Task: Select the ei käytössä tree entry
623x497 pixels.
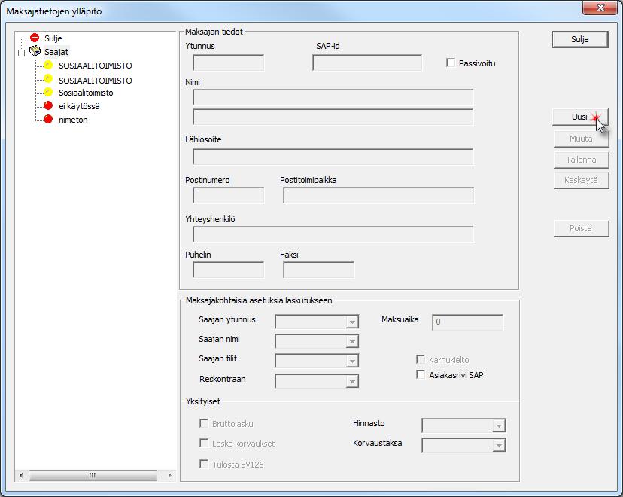Action: [x=79, y=106]
